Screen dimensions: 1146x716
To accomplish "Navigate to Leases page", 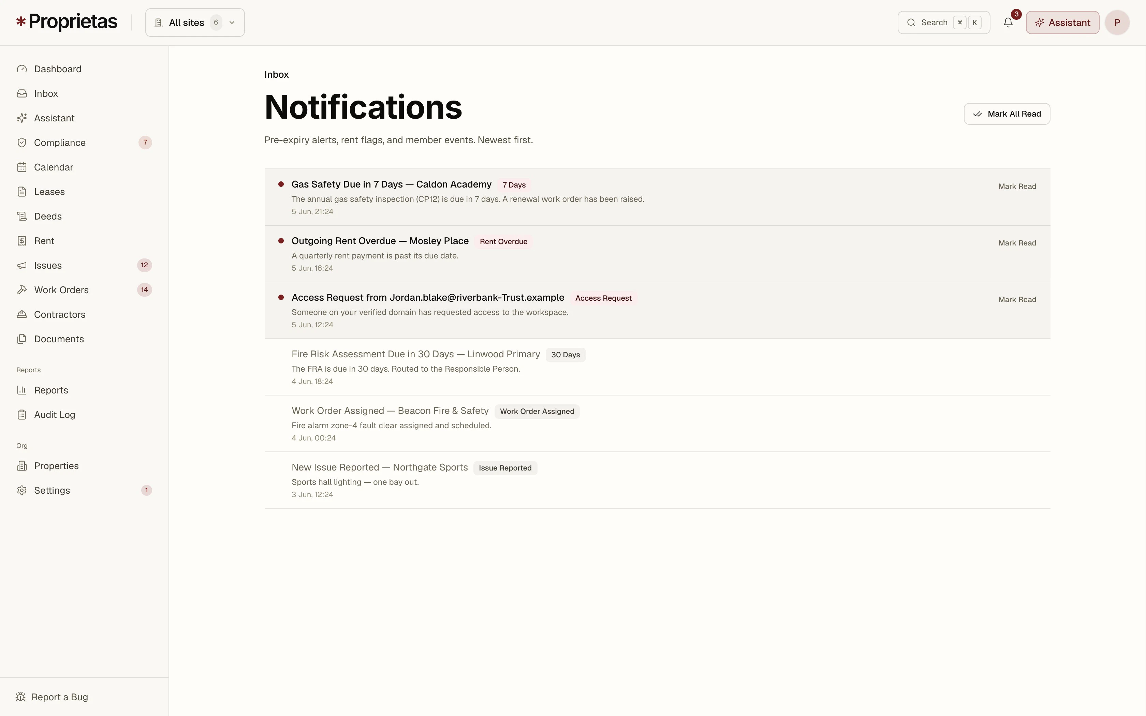I will [x=84, y=192].
